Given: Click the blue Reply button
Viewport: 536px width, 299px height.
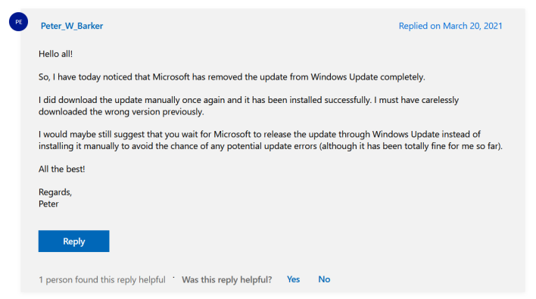Looking at the screenshot, I should (x=74, y=241).
